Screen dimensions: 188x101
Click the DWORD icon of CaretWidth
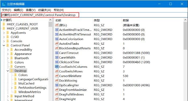(57, 58)
